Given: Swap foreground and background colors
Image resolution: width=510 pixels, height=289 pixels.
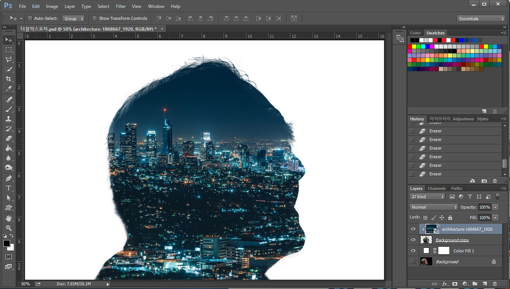Looking at the screenshot, I should [12, 236].
